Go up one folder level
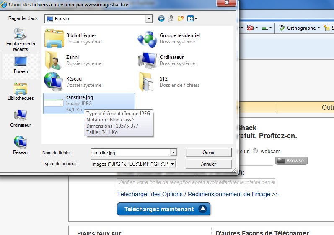 [171, 18]
